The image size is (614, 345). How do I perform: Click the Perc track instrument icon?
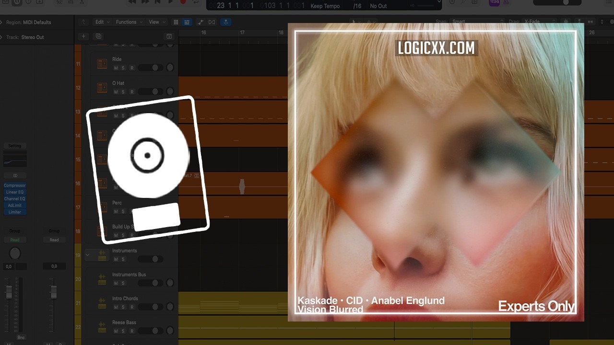102,207
